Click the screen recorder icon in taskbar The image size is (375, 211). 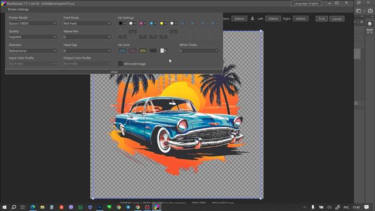[x=147, y=207]
